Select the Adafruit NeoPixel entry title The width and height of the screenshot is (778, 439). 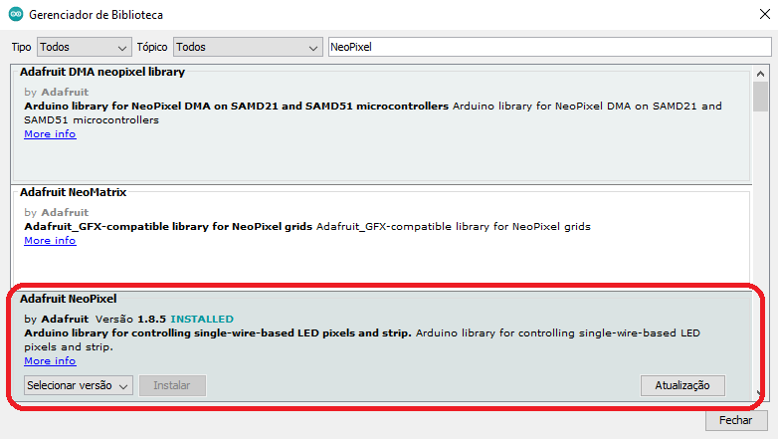[69, 299]
